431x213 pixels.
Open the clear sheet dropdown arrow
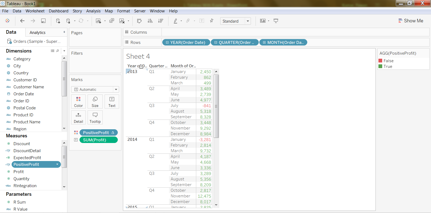point(128,21)
